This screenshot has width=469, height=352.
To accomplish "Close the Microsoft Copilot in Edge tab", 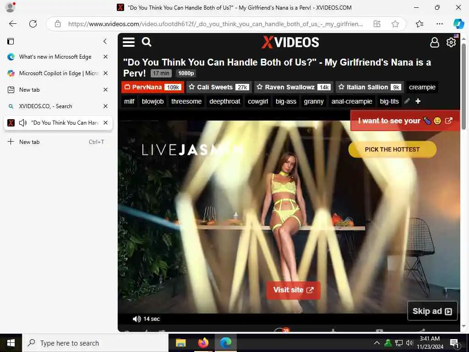I will (x=106, y=73).
